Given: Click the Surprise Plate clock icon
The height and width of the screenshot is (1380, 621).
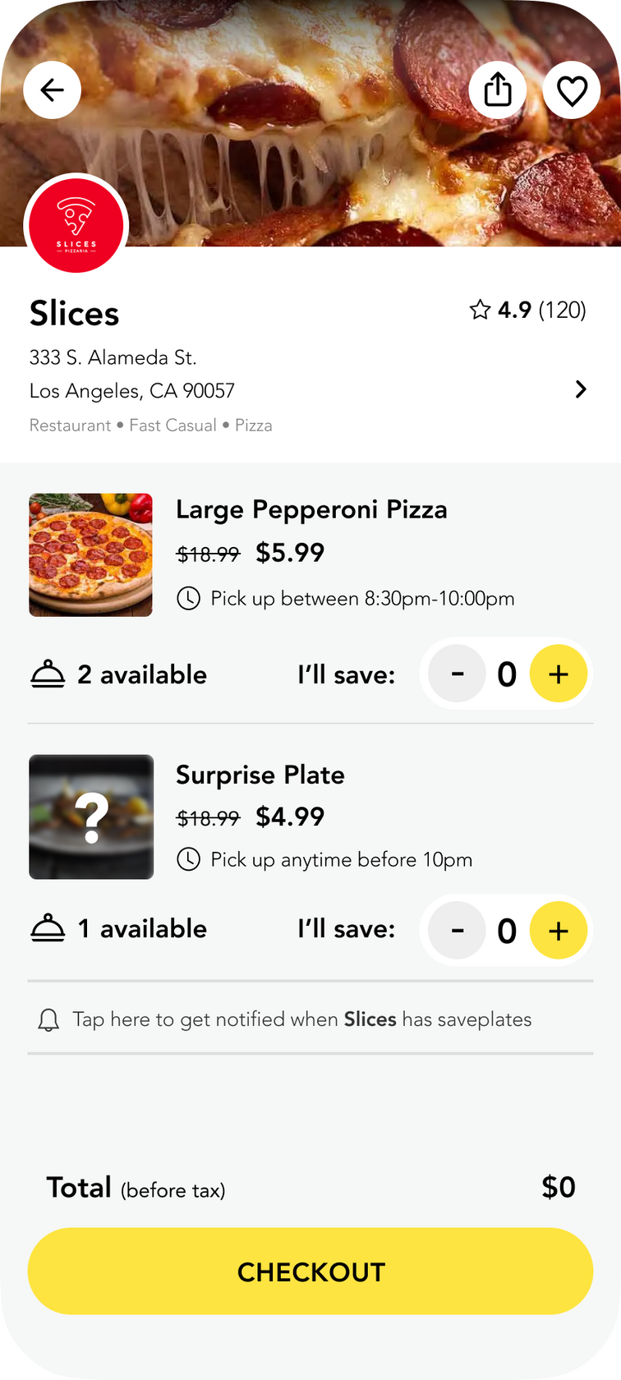Looking at the screenshot, I should (189, 859).
